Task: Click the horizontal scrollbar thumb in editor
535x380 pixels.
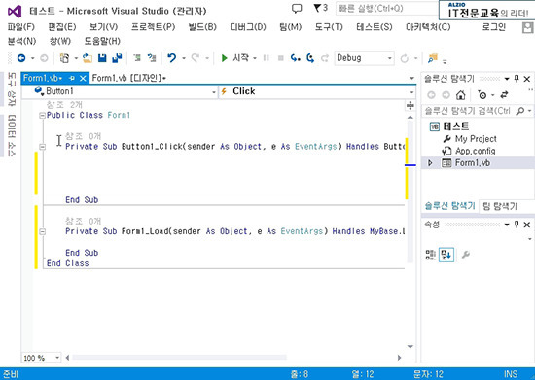Action: click(179, 358)
